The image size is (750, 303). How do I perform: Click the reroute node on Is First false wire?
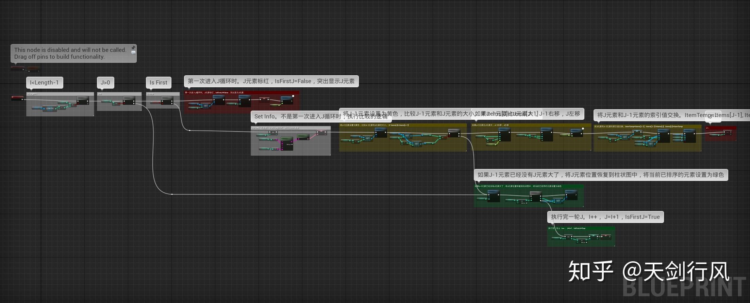tap(189, 130)
